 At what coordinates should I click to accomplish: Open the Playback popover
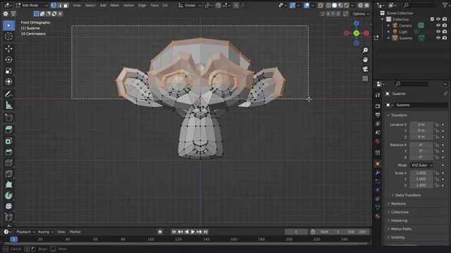[x=25, y=232]
